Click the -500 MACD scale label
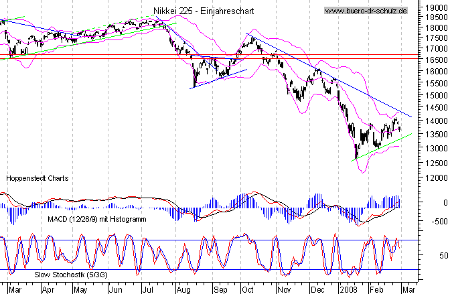Screen dimensions: 450x294 [x=437, y=222]
